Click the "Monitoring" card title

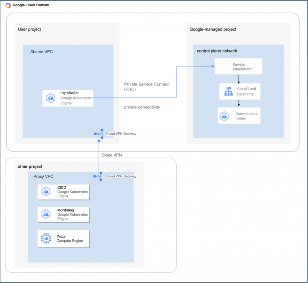66,210
